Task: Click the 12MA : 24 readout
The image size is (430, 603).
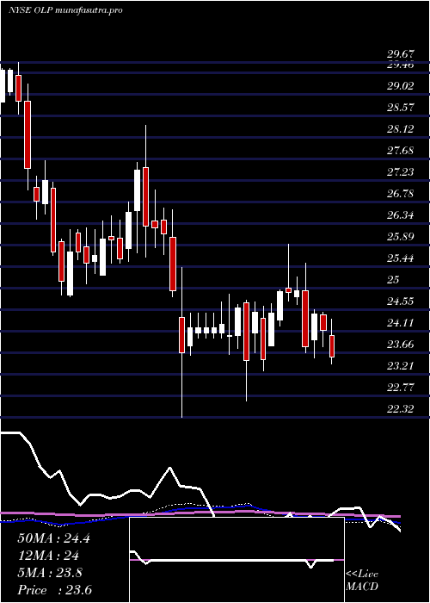Action: pyautogui.click(x=48, y=556)
